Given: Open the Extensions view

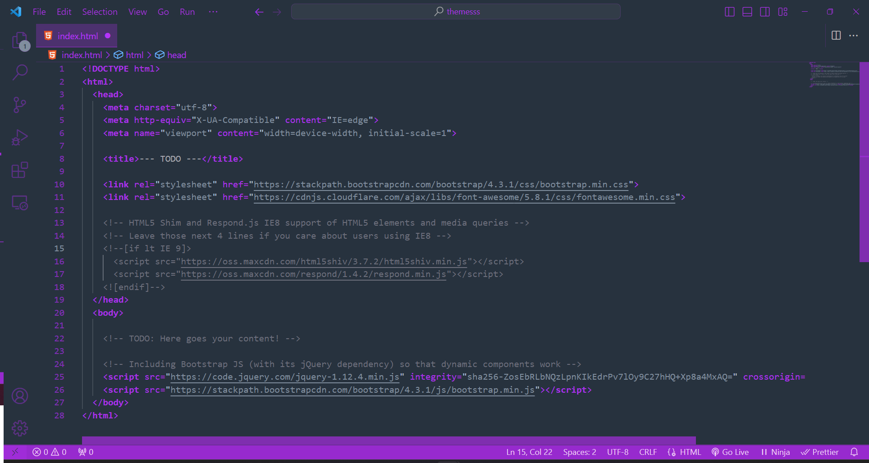Looking at the screenshot, I should coord(20,170).
